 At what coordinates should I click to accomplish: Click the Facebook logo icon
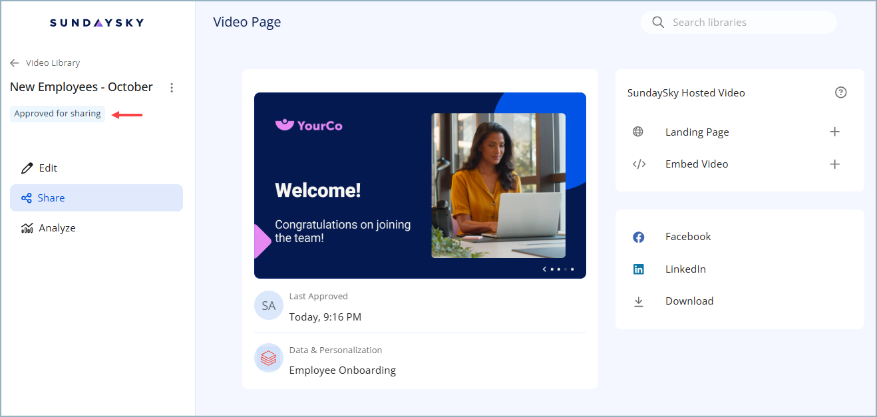pos(638,237)
